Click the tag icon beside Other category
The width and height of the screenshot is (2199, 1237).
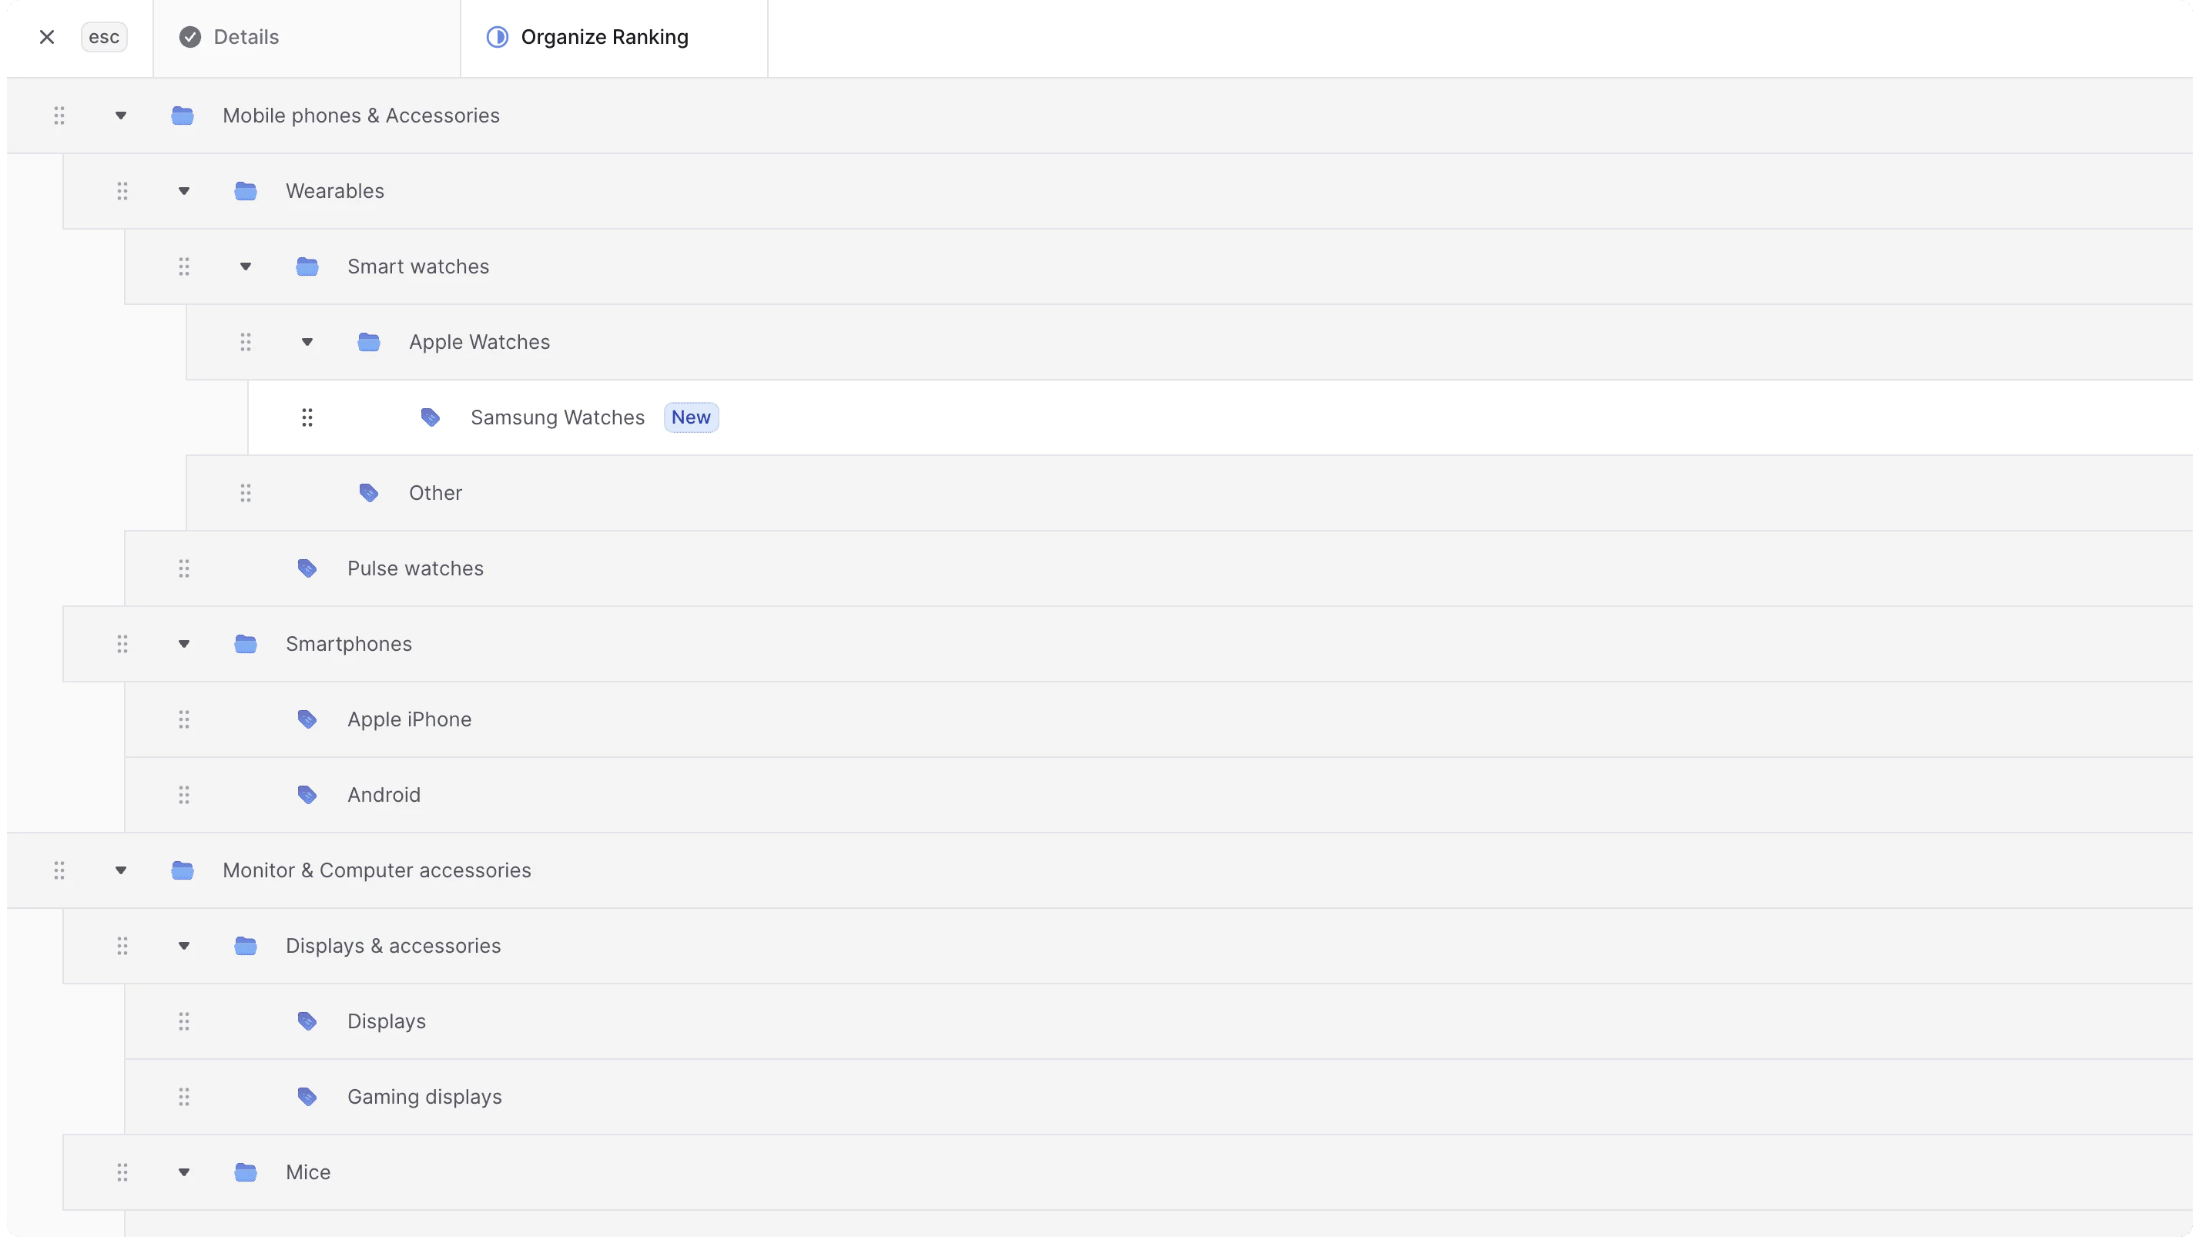369,493
